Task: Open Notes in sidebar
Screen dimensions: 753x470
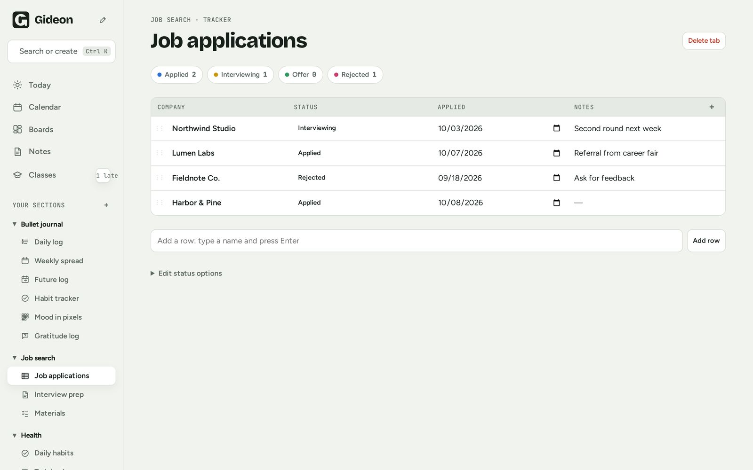Action: click(x=61, y=151)
